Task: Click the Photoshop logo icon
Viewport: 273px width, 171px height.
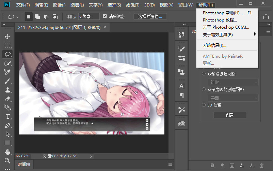Action: (7, 4)
